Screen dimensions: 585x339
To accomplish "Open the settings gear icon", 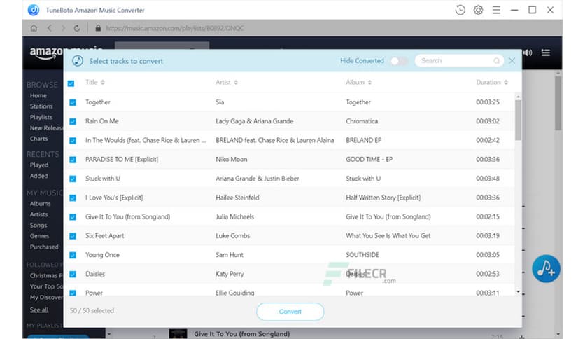I will [x=478, y=10].
